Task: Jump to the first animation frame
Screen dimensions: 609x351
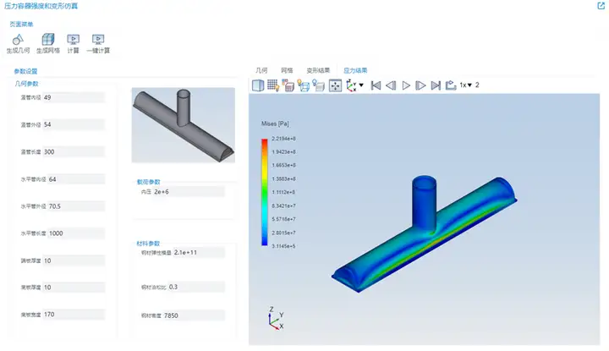Action: (376, 85)
